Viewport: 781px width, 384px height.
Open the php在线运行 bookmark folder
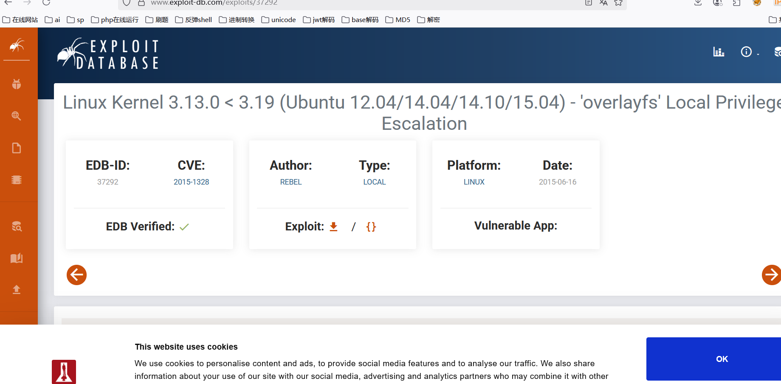[x=115, y=20]
